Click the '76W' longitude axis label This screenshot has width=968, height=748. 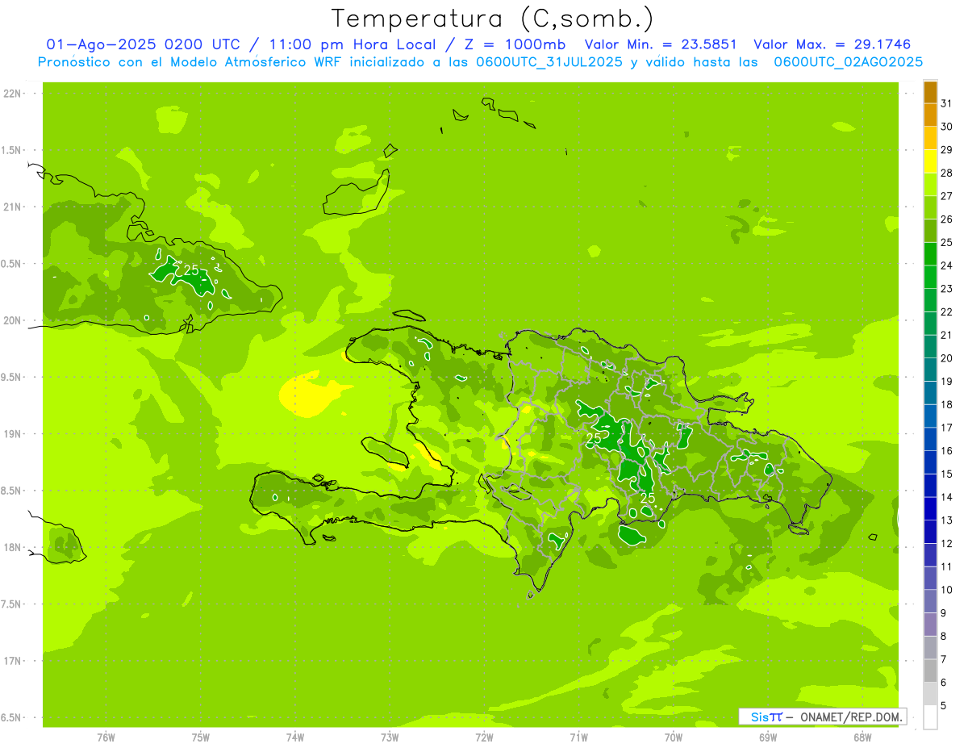pyautogui.click(x=106, y=738)
